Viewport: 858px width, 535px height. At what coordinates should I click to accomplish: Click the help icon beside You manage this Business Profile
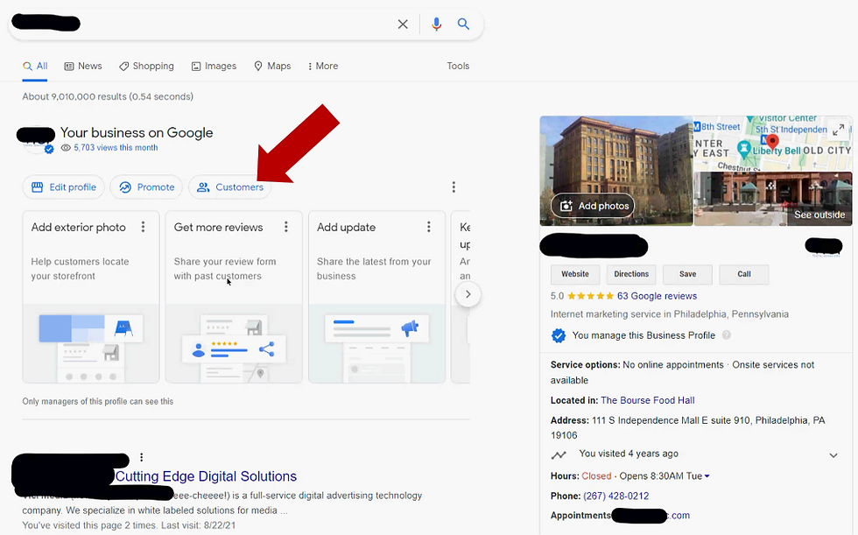coord(726,335)
